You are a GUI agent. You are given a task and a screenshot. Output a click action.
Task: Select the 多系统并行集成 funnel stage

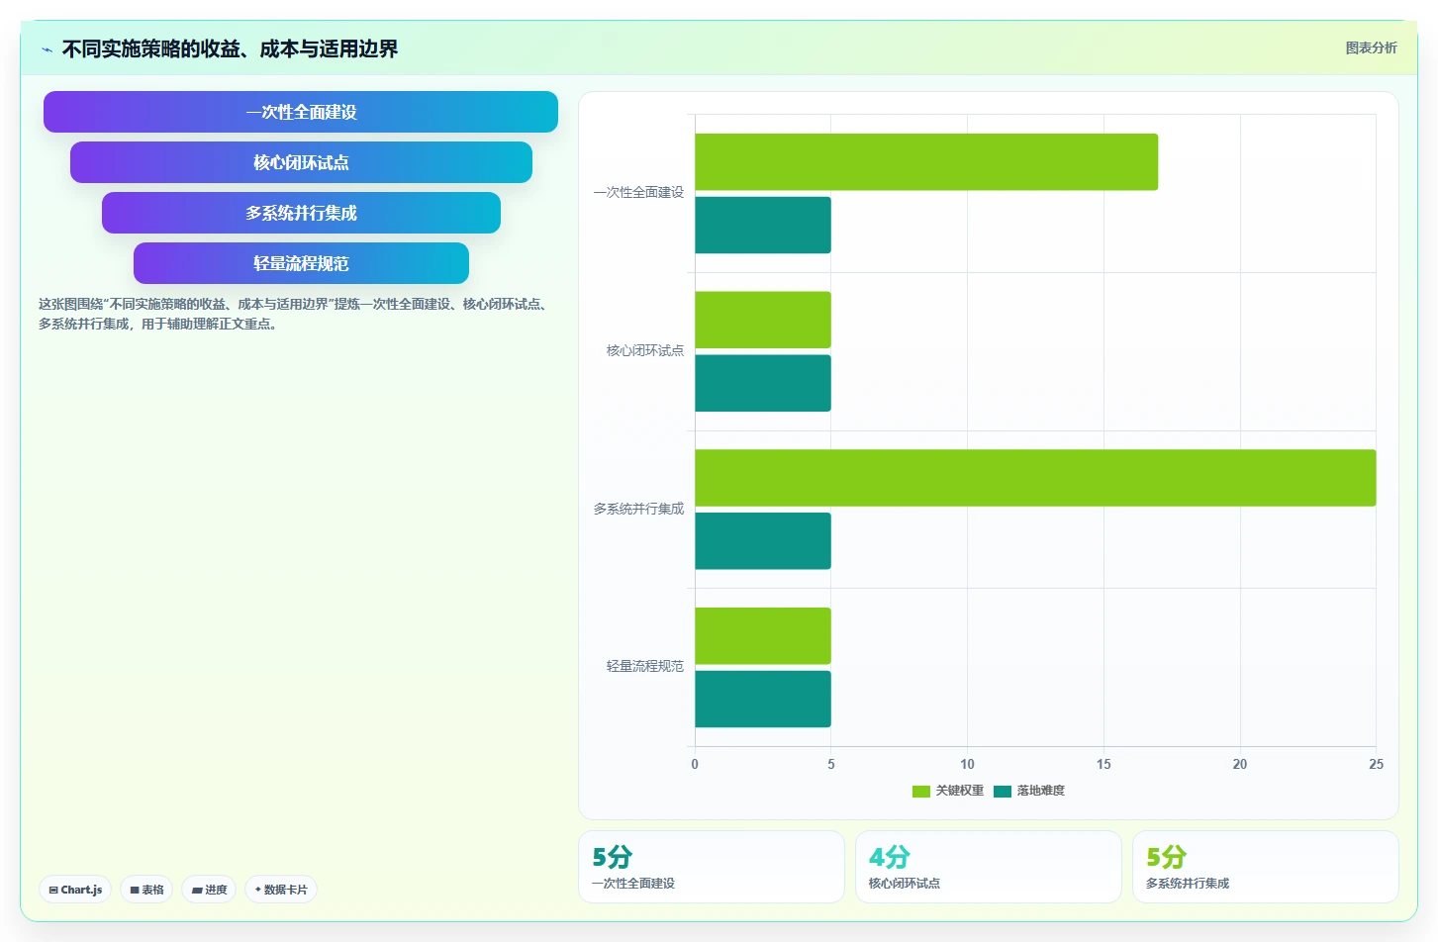click(x=301, y=213)
